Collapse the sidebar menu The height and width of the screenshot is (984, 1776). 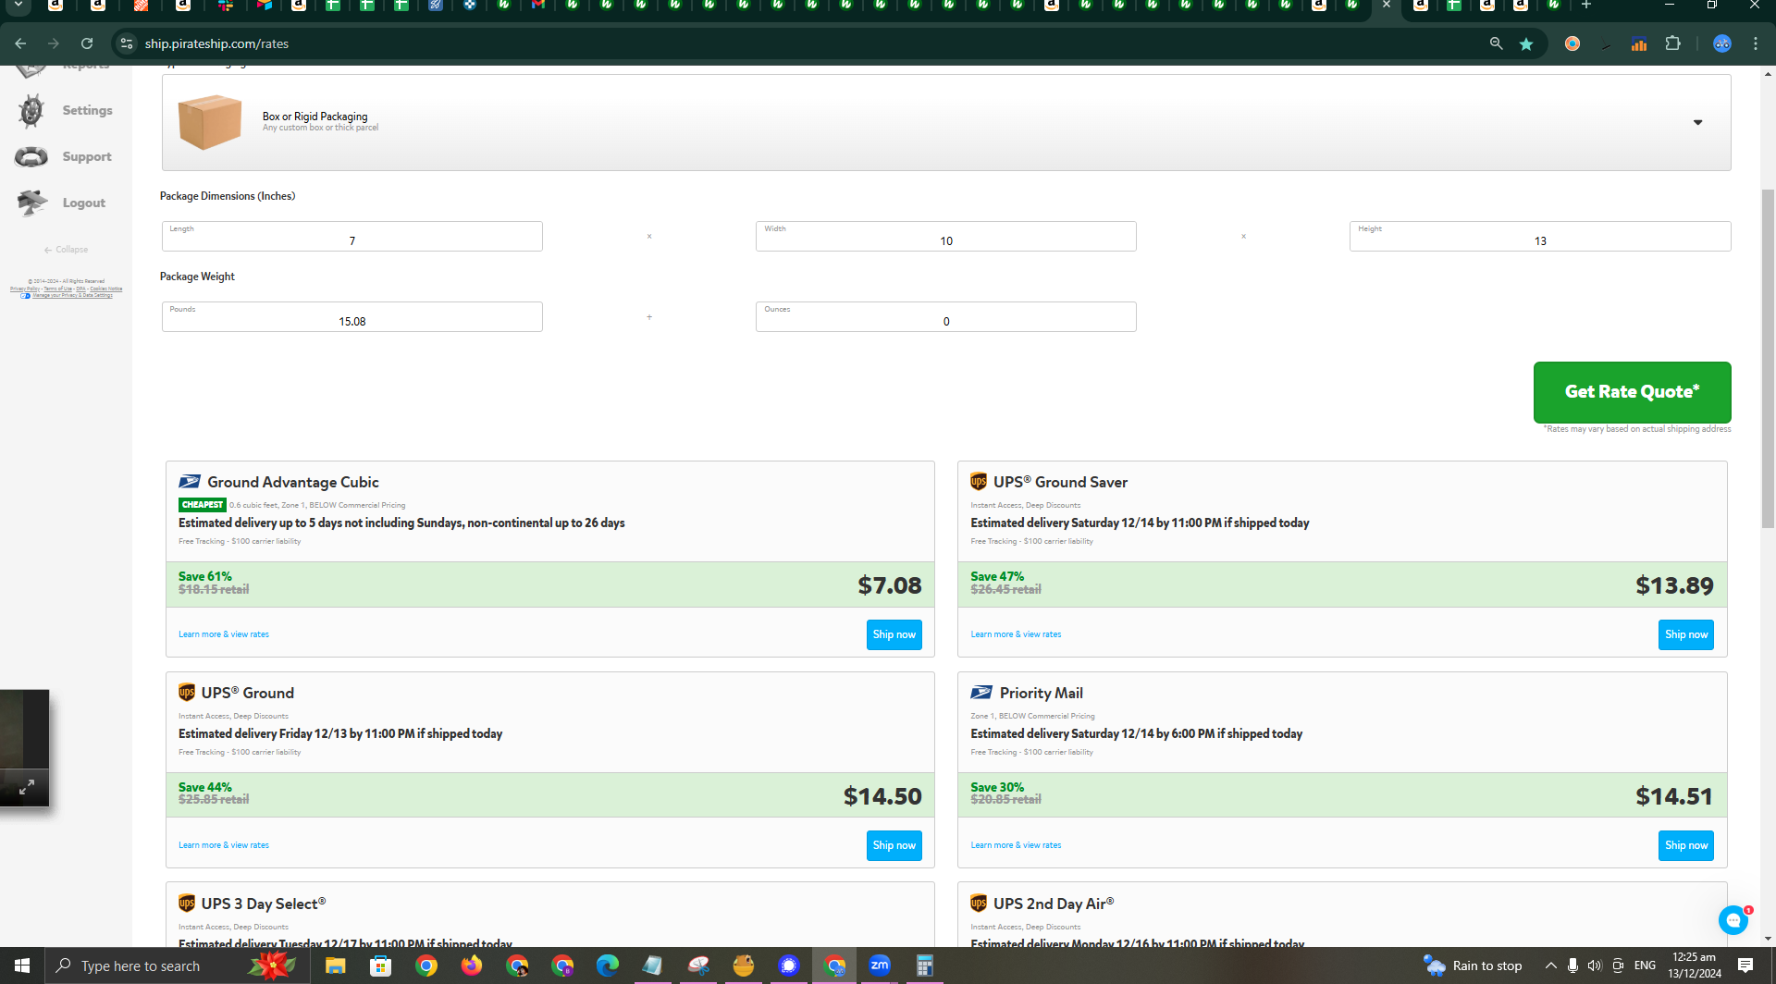tap(66, 250)
